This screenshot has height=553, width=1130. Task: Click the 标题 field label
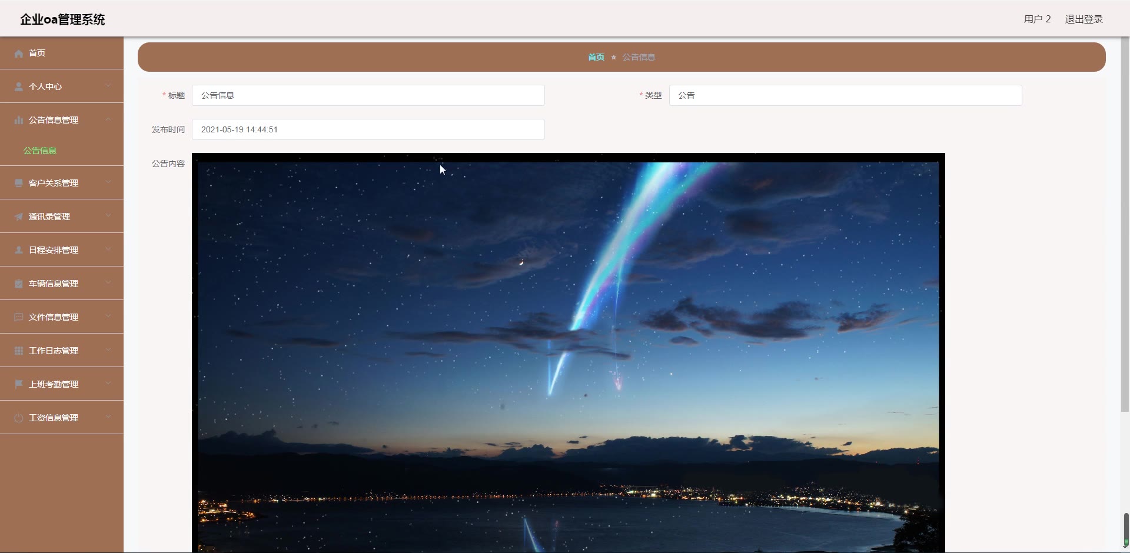[x=177, y=95]
